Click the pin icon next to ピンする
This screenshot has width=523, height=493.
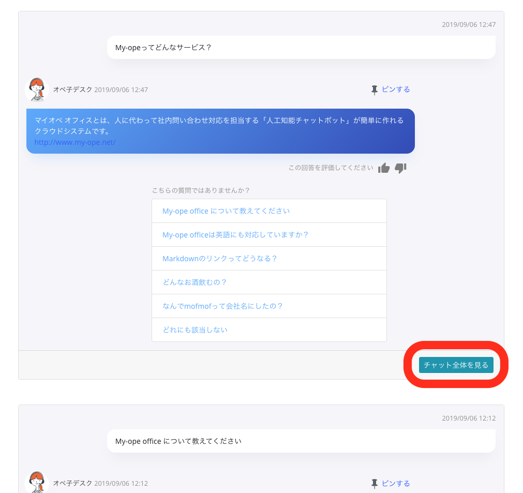(x=374, y=89)
